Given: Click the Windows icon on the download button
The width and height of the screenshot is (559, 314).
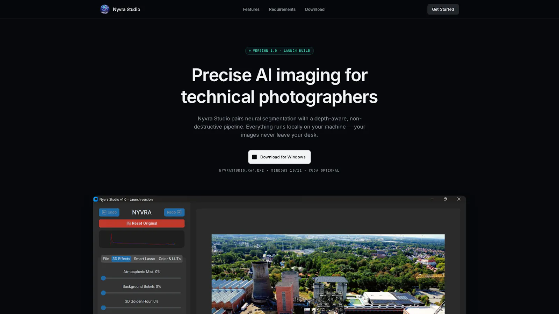Looking at the screenshot, I should [x=254, y=157].
